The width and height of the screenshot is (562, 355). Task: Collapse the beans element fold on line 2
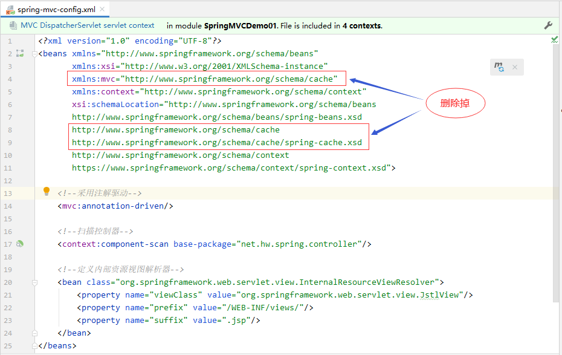(x=34, y=54)
